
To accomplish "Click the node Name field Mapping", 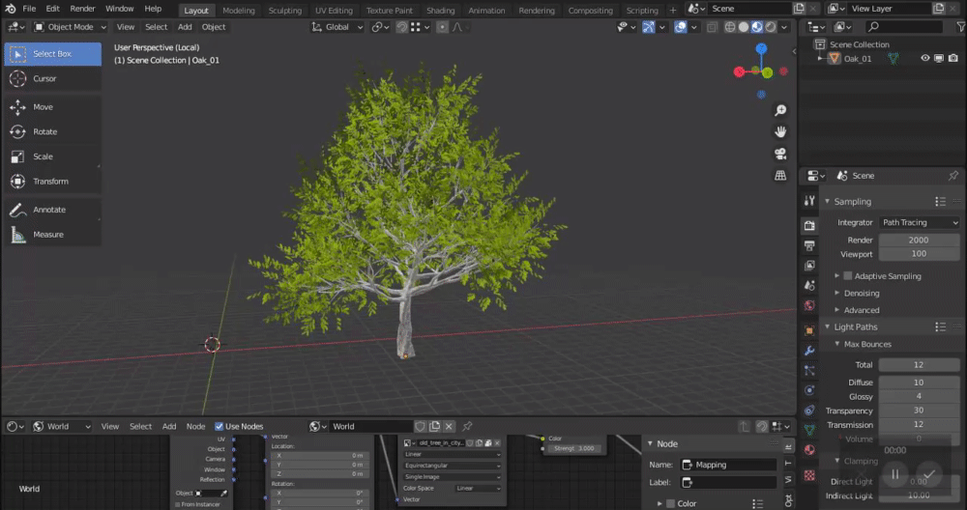I will coord(727,465).
